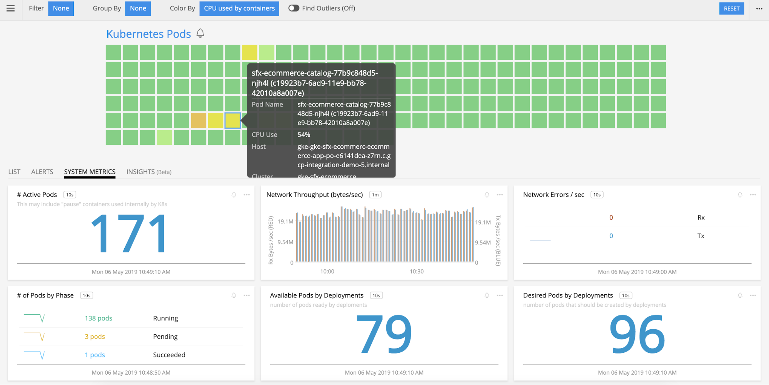
Task: Click bell icon on Available Pods chart
Action: click(x=487, y=295)
